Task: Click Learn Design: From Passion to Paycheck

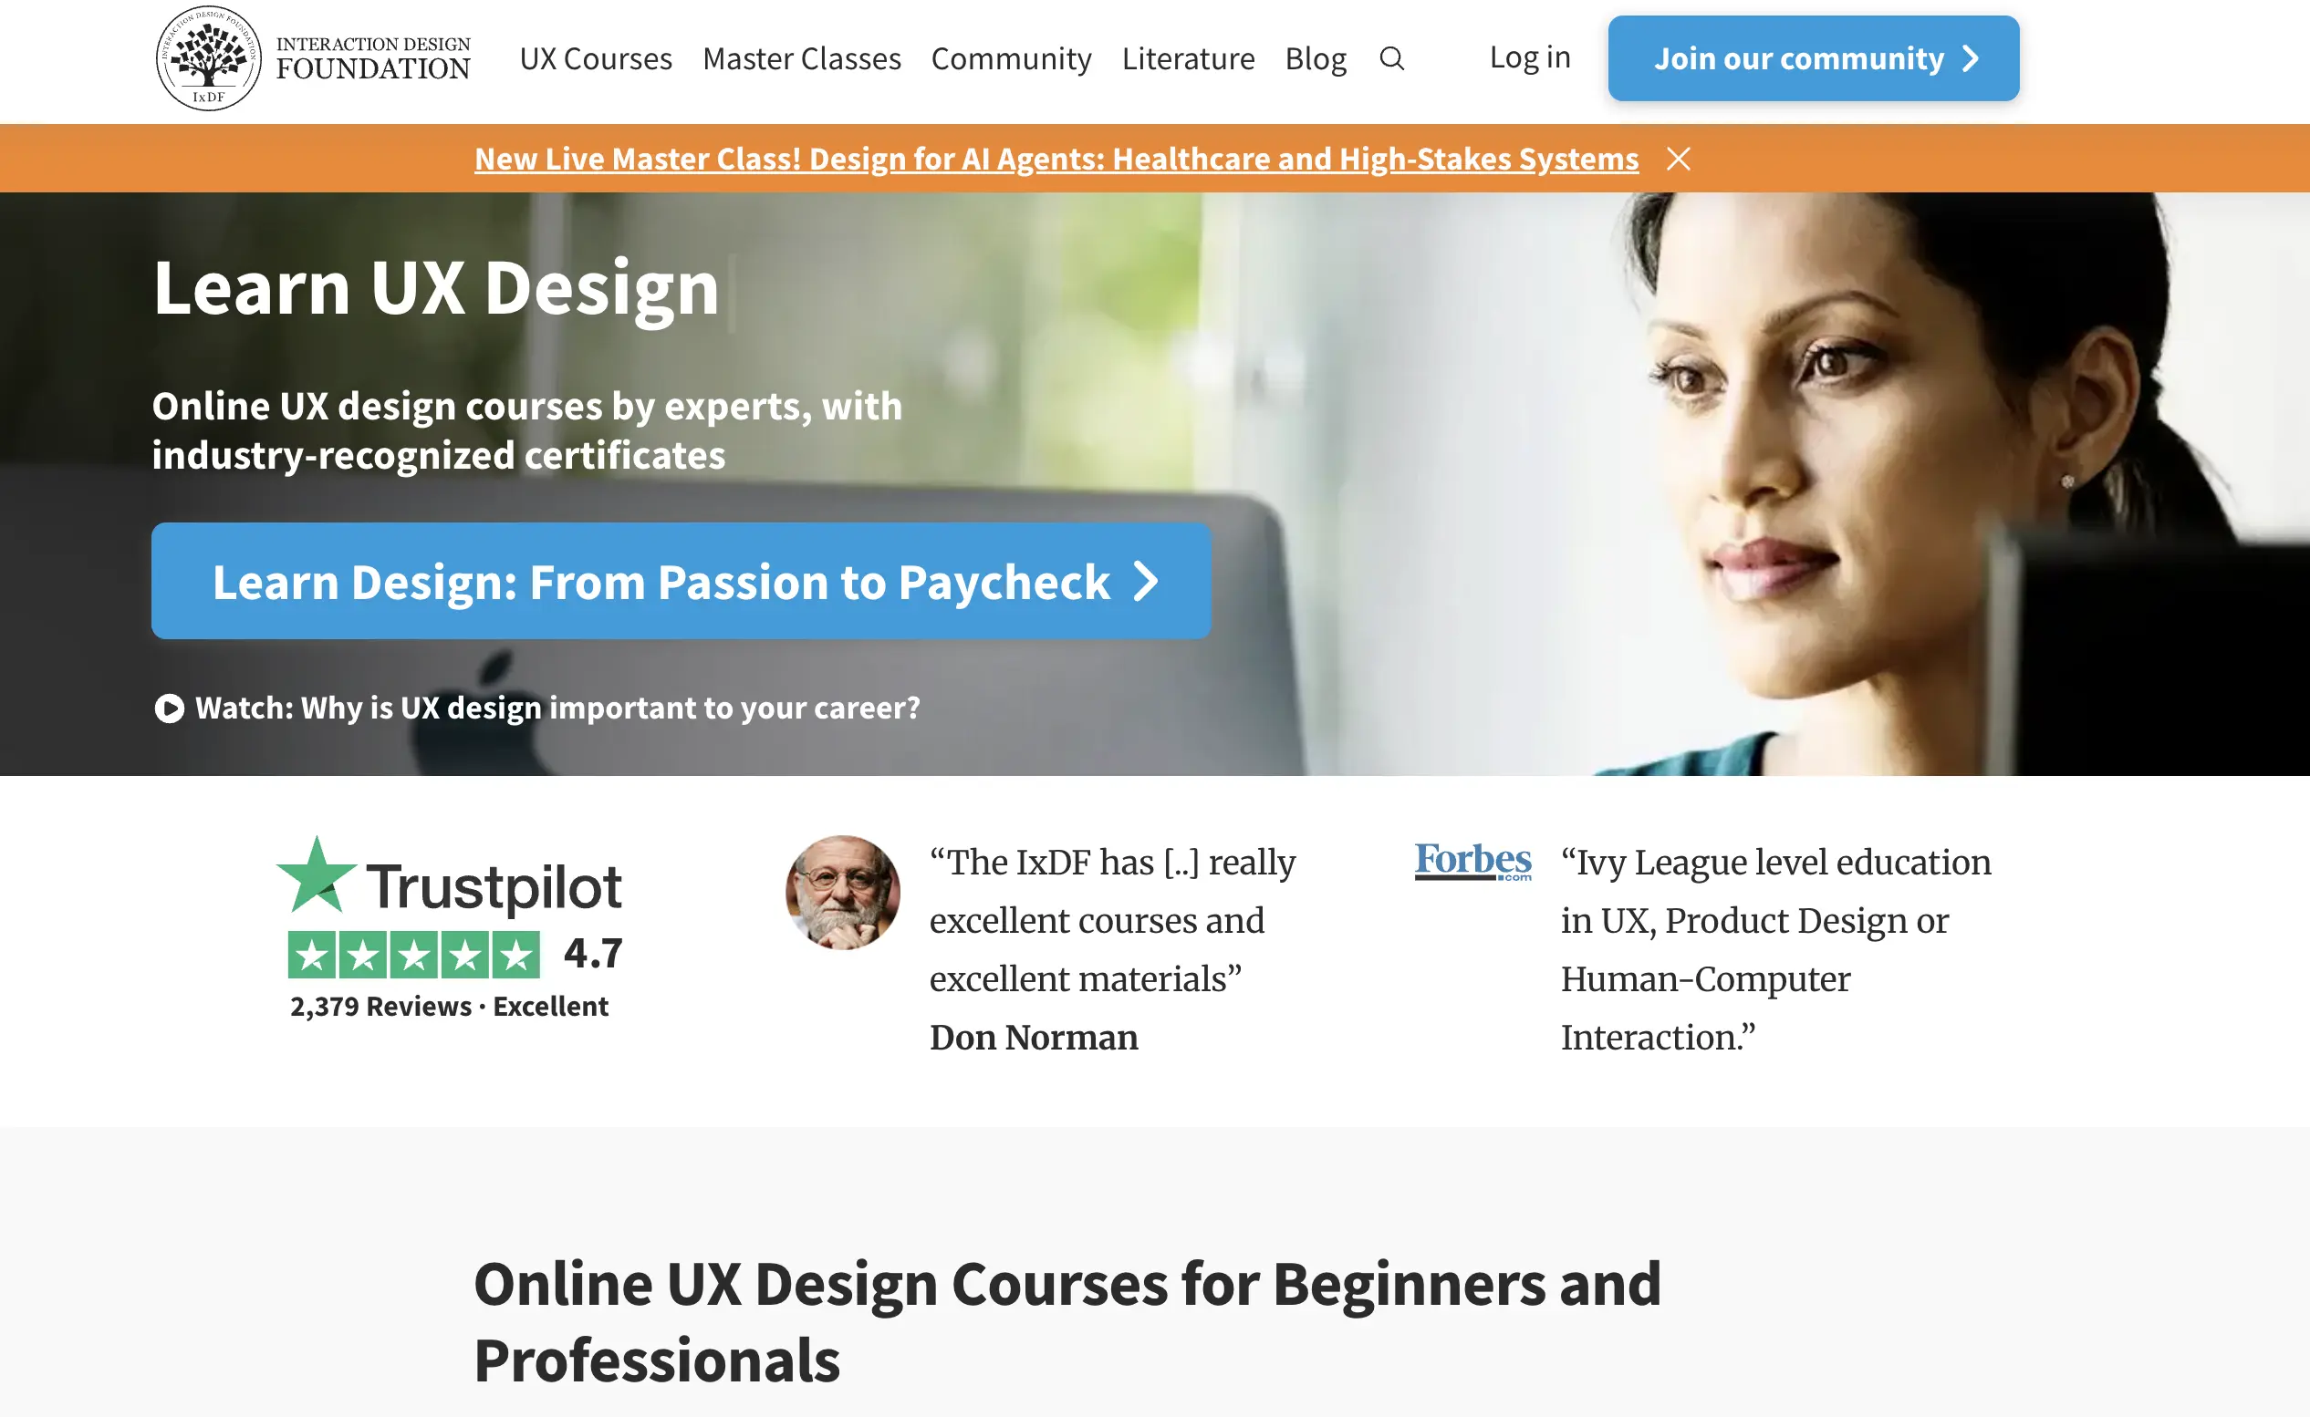Action: coord(681,581)
